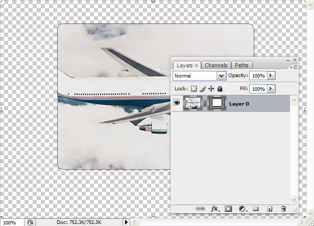Viewport: 314px width, 226px height.
Task: Add a layer mask button
Action: pyautogui.click(x=229, y=209)
